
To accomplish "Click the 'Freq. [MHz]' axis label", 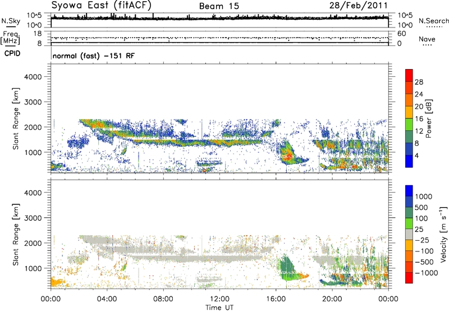I will [10, 38].
